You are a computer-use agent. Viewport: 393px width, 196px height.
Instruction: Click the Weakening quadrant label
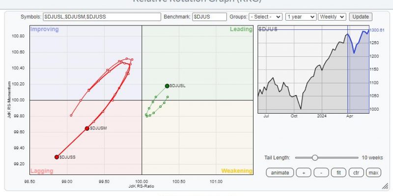coord(237,171)
